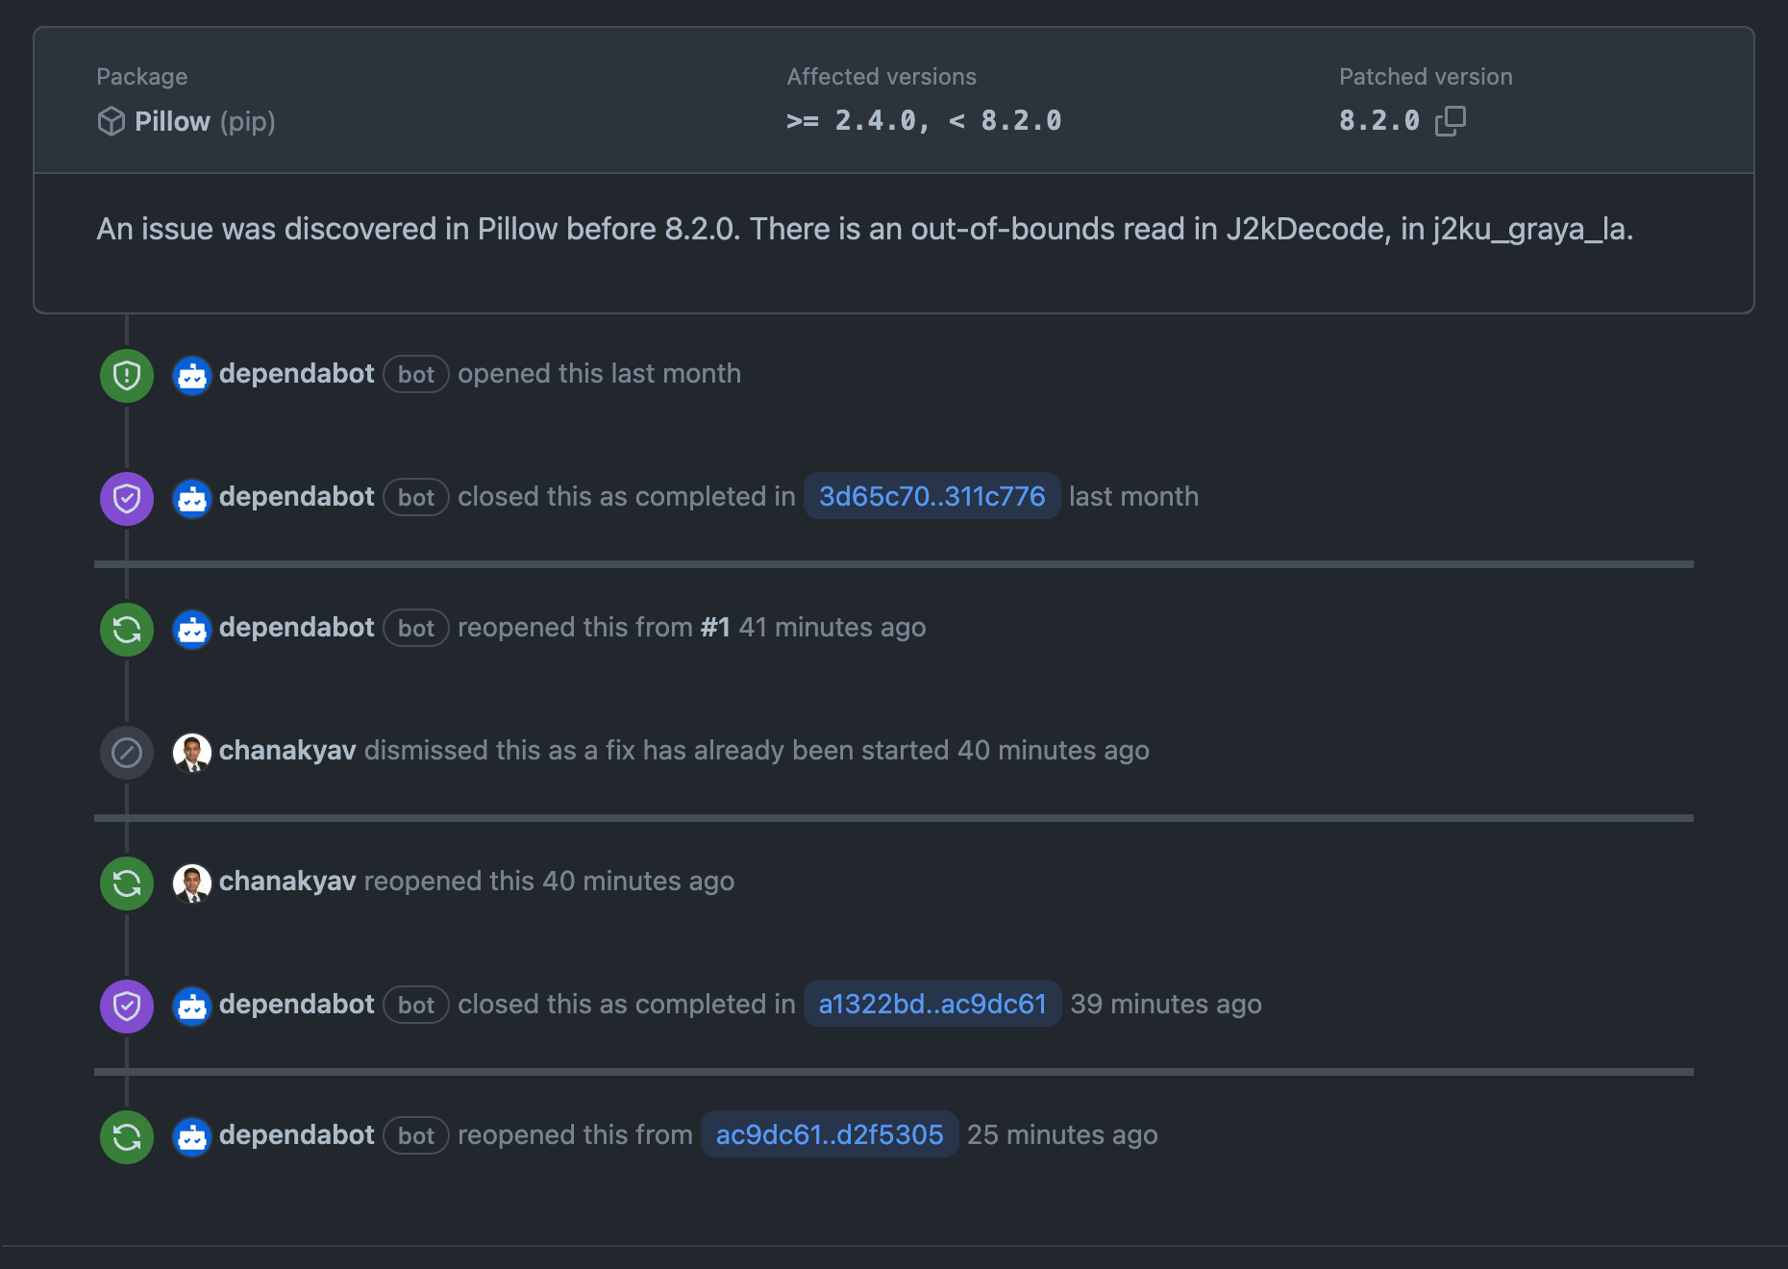The height and width of the screenshot is (1269, 1788).
Task: Open the Pillow package name
Action: pos(172,121)
